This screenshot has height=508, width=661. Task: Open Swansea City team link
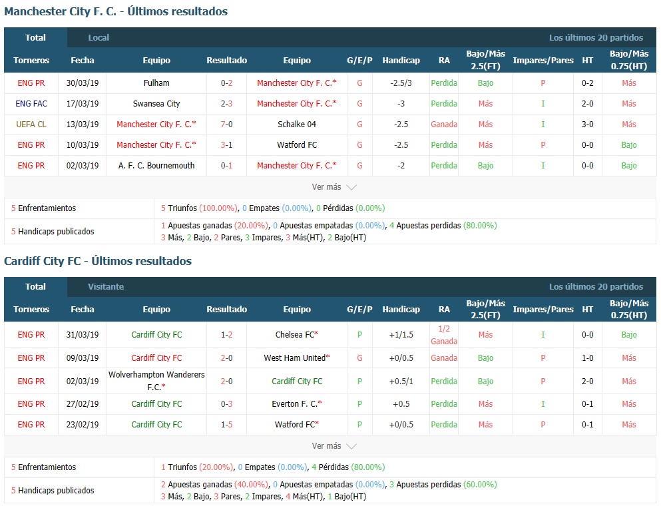coord(156,104)
